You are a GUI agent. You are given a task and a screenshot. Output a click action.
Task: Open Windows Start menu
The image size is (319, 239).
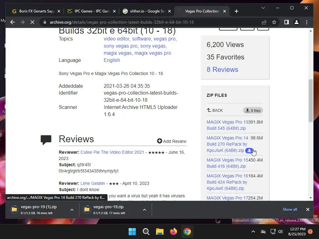(x=132, y=232)
